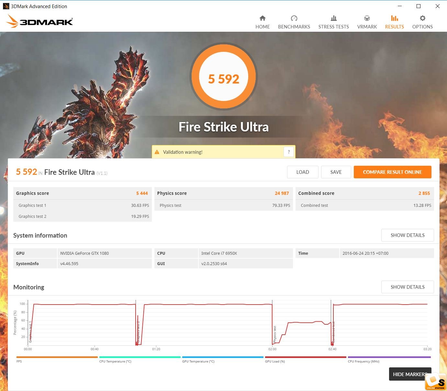Click HIDE MARKERS button

coord(410,374)
